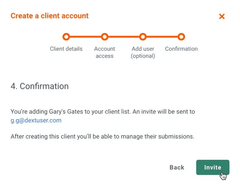This screenshot has width=240, height=185.
Task: Click the Create a client account title
Action: point(50,16)
